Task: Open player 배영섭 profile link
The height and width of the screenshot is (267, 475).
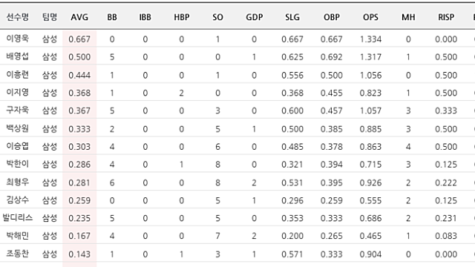Action: tap(18, 56)
